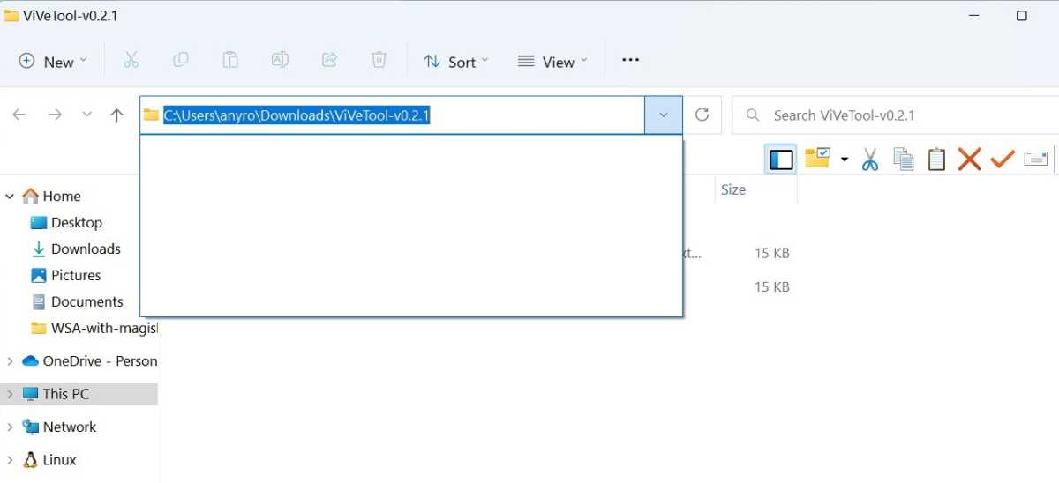Open recent locations chevron dropdown
This screenshot has height=483, width=1059.
tap(86, 115)
